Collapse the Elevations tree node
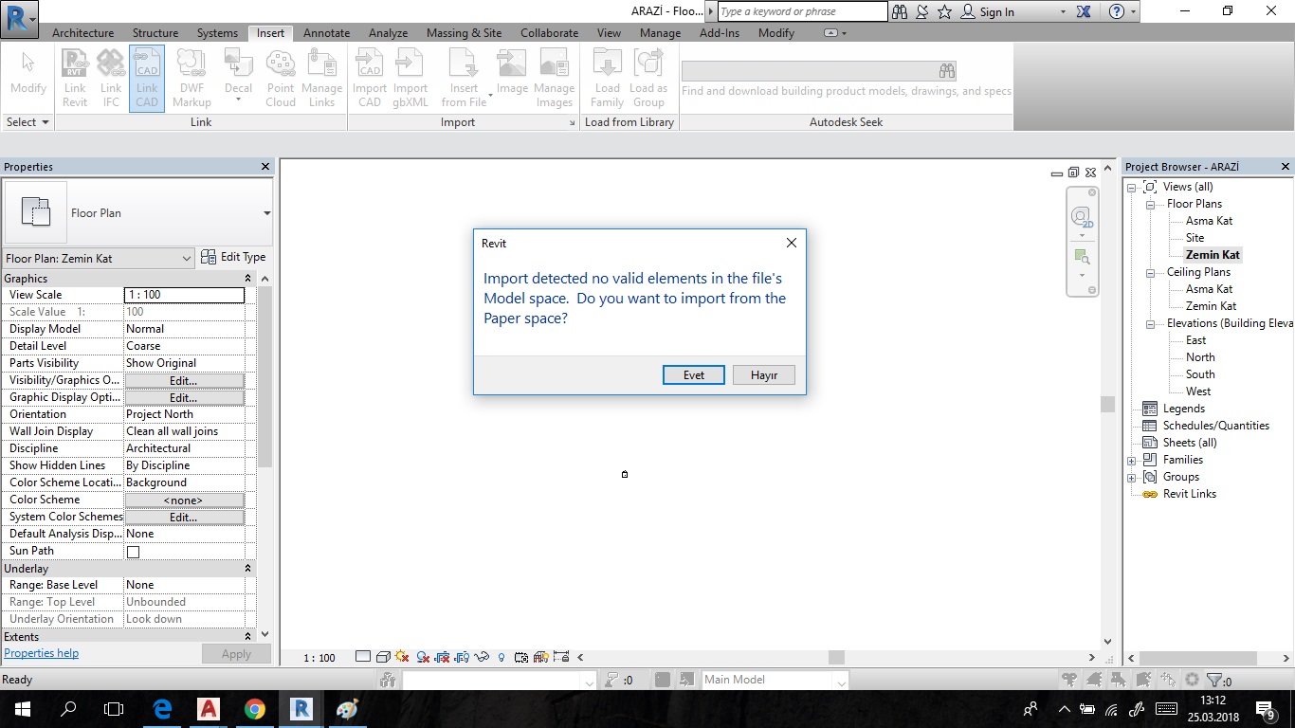 (x=1151, y=323)
